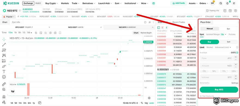This screenshot has width=240, height=106.
Task: Expand the Earn dropdown
Action: coord(118,3)
